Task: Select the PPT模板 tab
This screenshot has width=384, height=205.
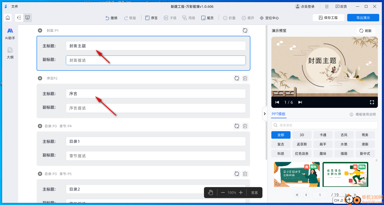Action: (x=279, y=114)
